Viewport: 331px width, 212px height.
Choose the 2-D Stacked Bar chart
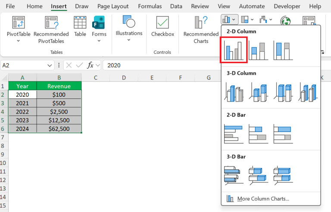(x=259, y=134)
